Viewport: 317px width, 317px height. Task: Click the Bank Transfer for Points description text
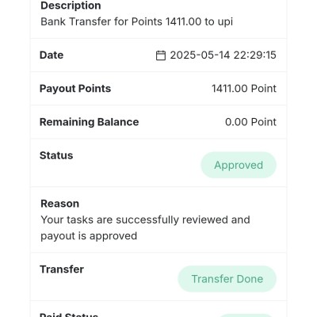137,21
